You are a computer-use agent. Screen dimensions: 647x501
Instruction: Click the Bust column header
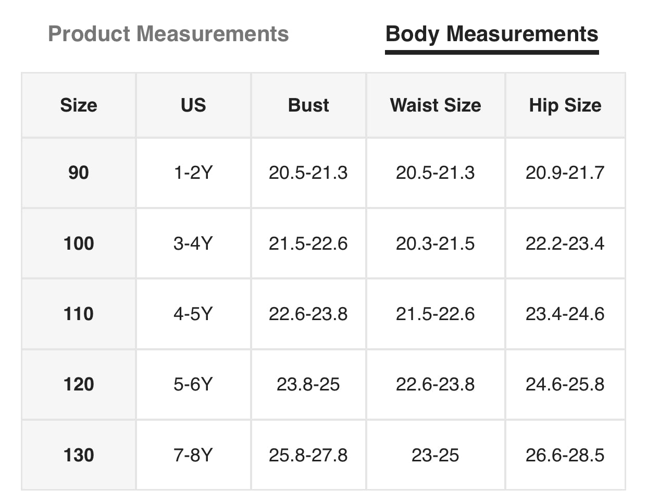point(308,105)
